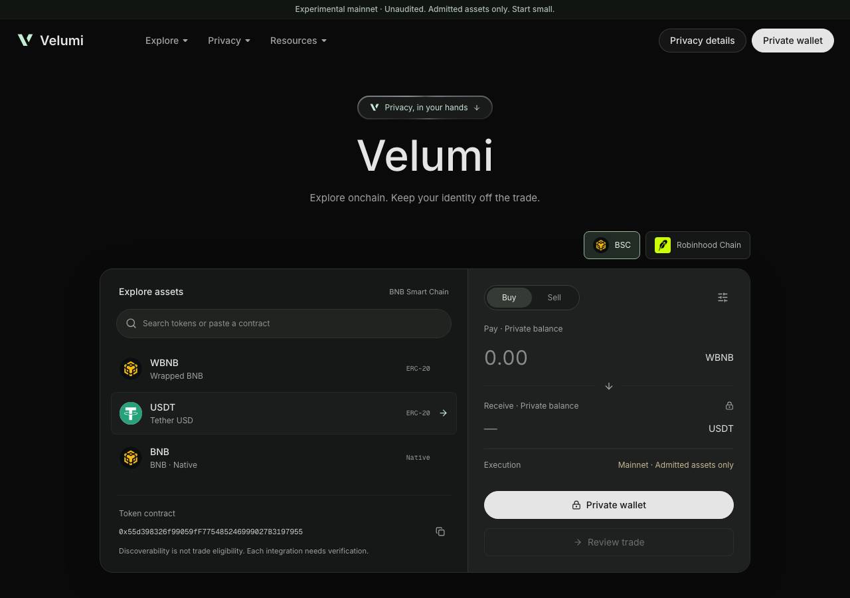Click the Velumi logo icon in header

click(25, 41)
